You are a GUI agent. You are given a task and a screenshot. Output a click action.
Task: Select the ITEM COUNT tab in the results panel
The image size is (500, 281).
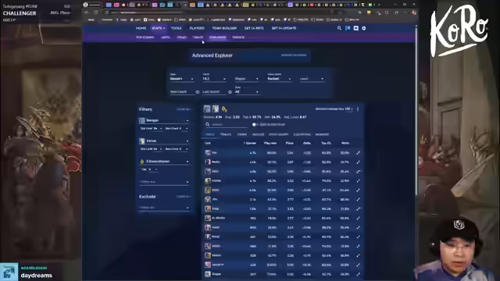click(278, 134)
